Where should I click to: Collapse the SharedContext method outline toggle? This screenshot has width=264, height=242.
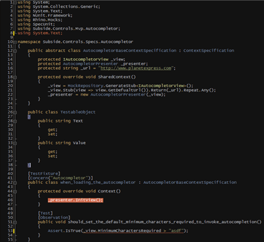15,77
